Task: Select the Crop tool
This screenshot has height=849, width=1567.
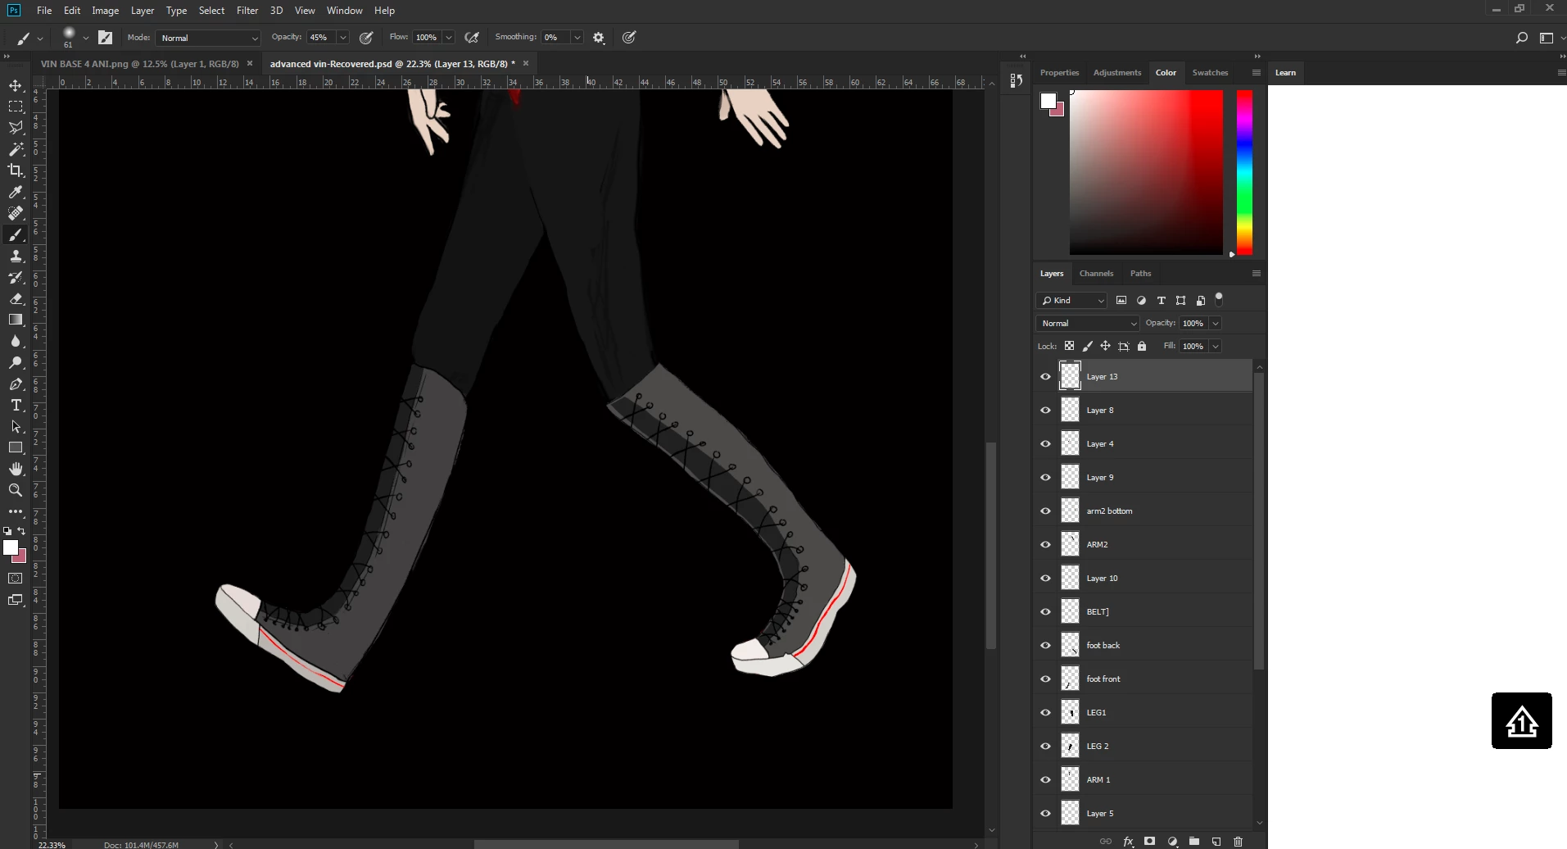Action: (x=16, y=170)
